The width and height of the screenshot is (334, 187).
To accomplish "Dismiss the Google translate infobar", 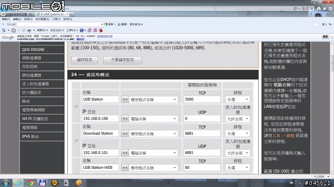I will pos(332,37).
